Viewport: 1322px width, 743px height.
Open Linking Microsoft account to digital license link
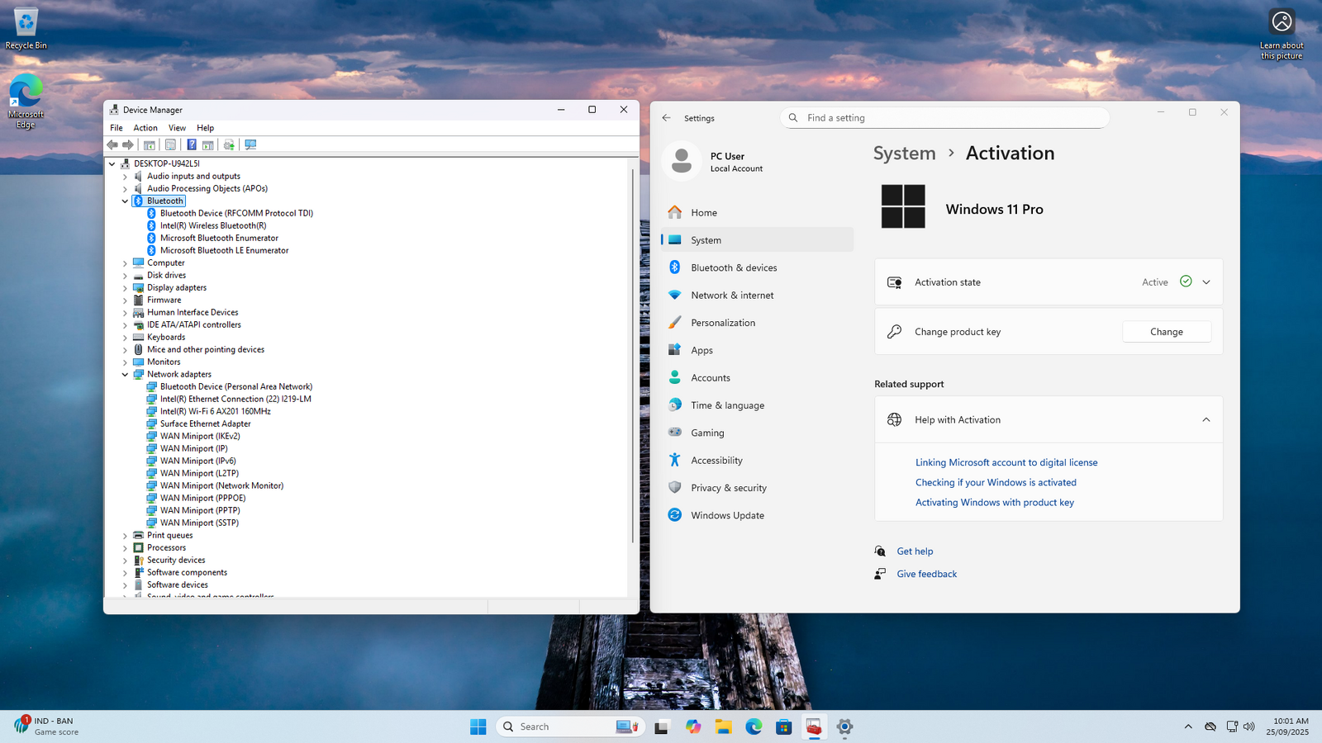tap(1006, 462)
